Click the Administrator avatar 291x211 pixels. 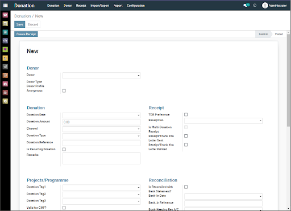point(265,6)
